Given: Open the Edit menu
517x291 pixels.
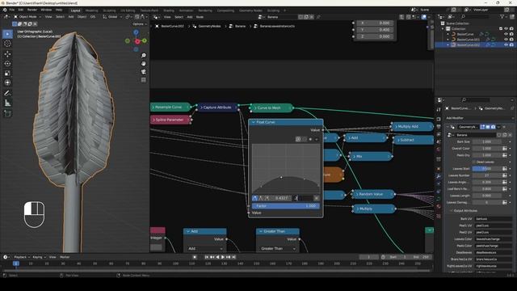Looking at the screenshot, I should tap(21, 10).
